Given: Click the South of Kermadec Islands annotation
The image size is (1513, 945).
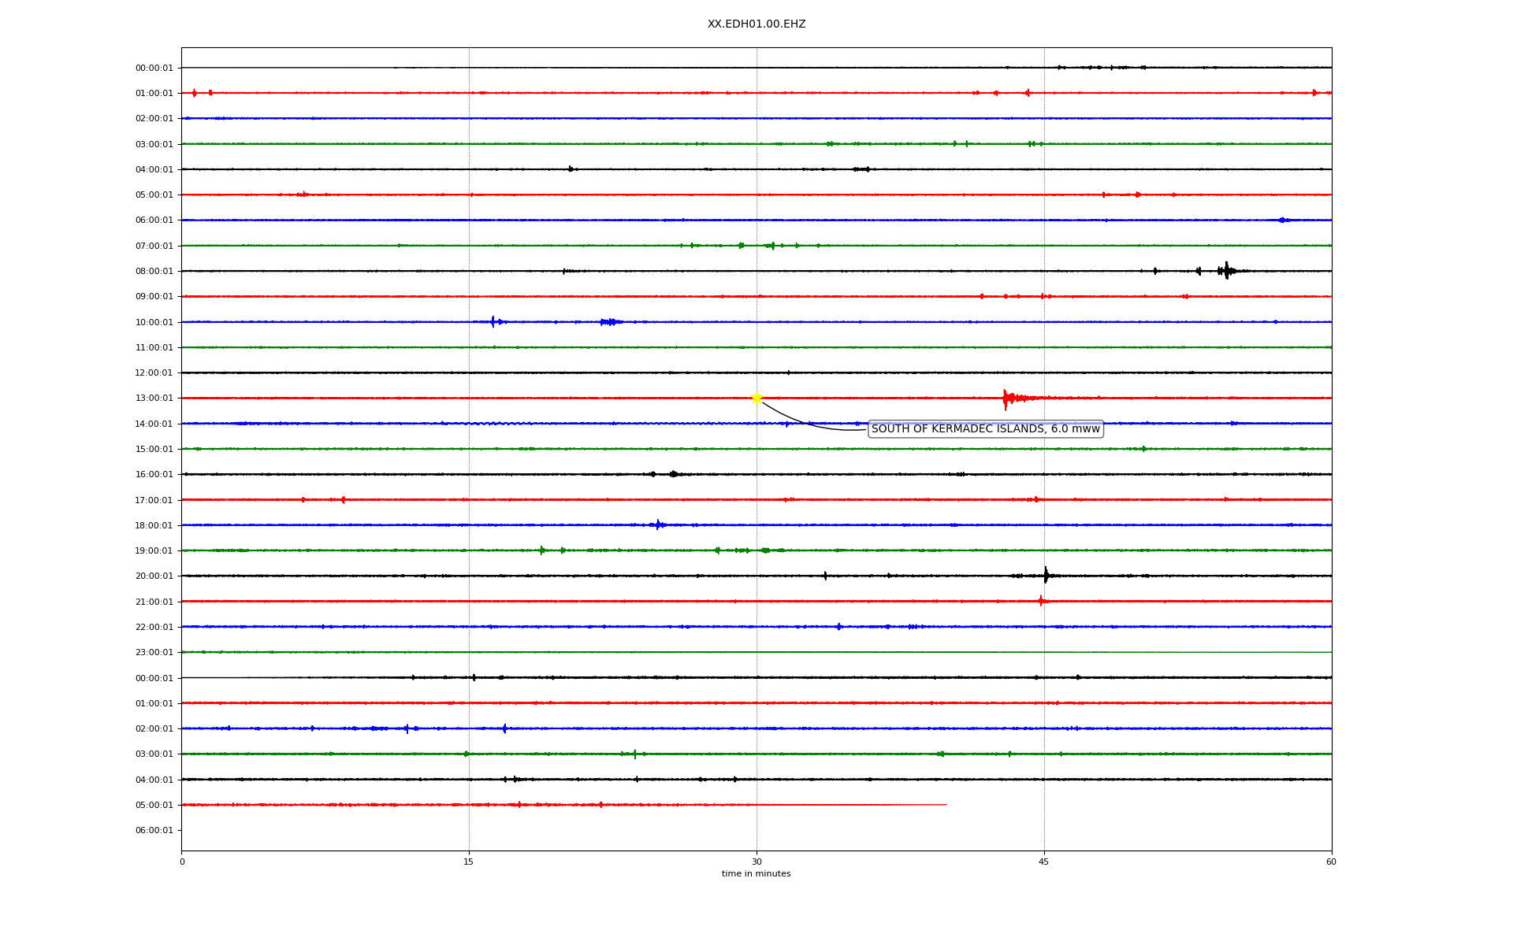Looking at the screenshot, I should [985, 429].
